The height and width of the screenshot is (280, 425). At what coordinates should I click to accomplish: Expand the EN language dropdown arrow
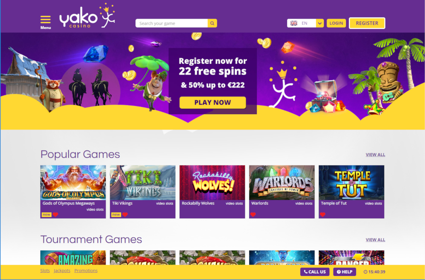[320, 23]
